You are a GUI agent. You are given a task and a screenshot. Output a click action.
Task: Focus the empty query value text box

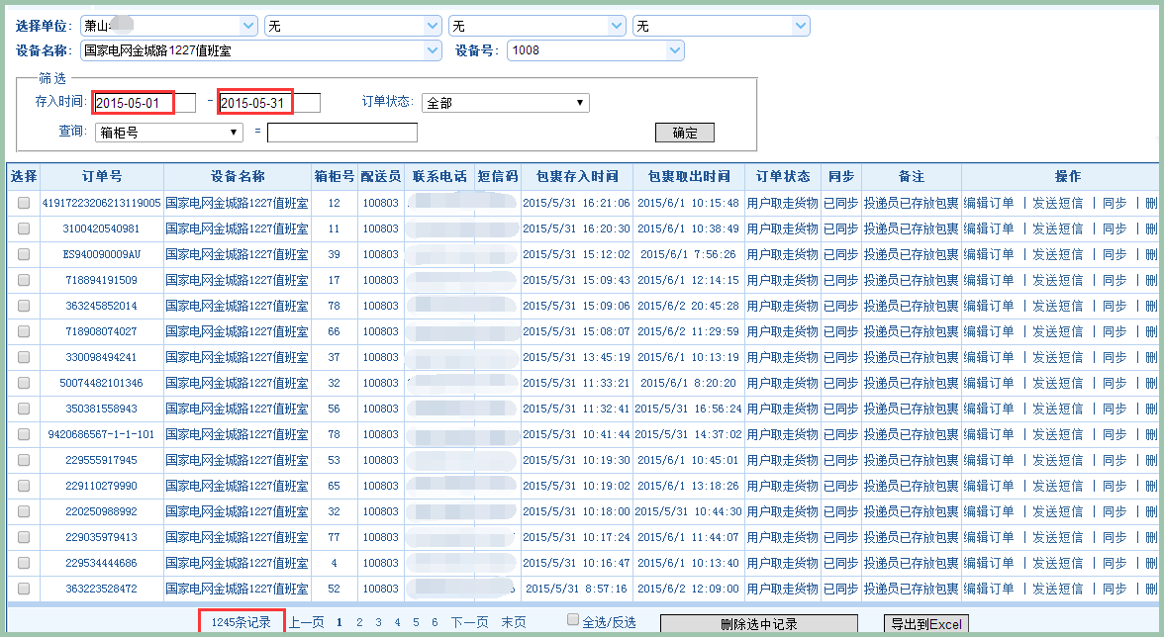pyautogui.click(x=341, y=133)
